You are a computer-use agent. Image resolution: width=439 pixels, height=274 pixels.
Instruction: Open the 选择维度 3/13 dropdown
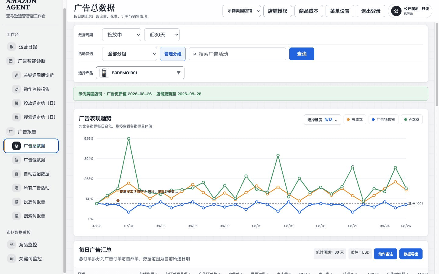pos(323,120)
